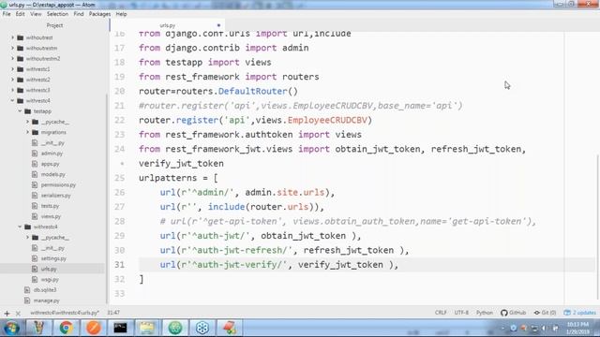Screen dimensions: 600x337
Task: Click the urls.py file path in status bar
Action: (65, 313)
